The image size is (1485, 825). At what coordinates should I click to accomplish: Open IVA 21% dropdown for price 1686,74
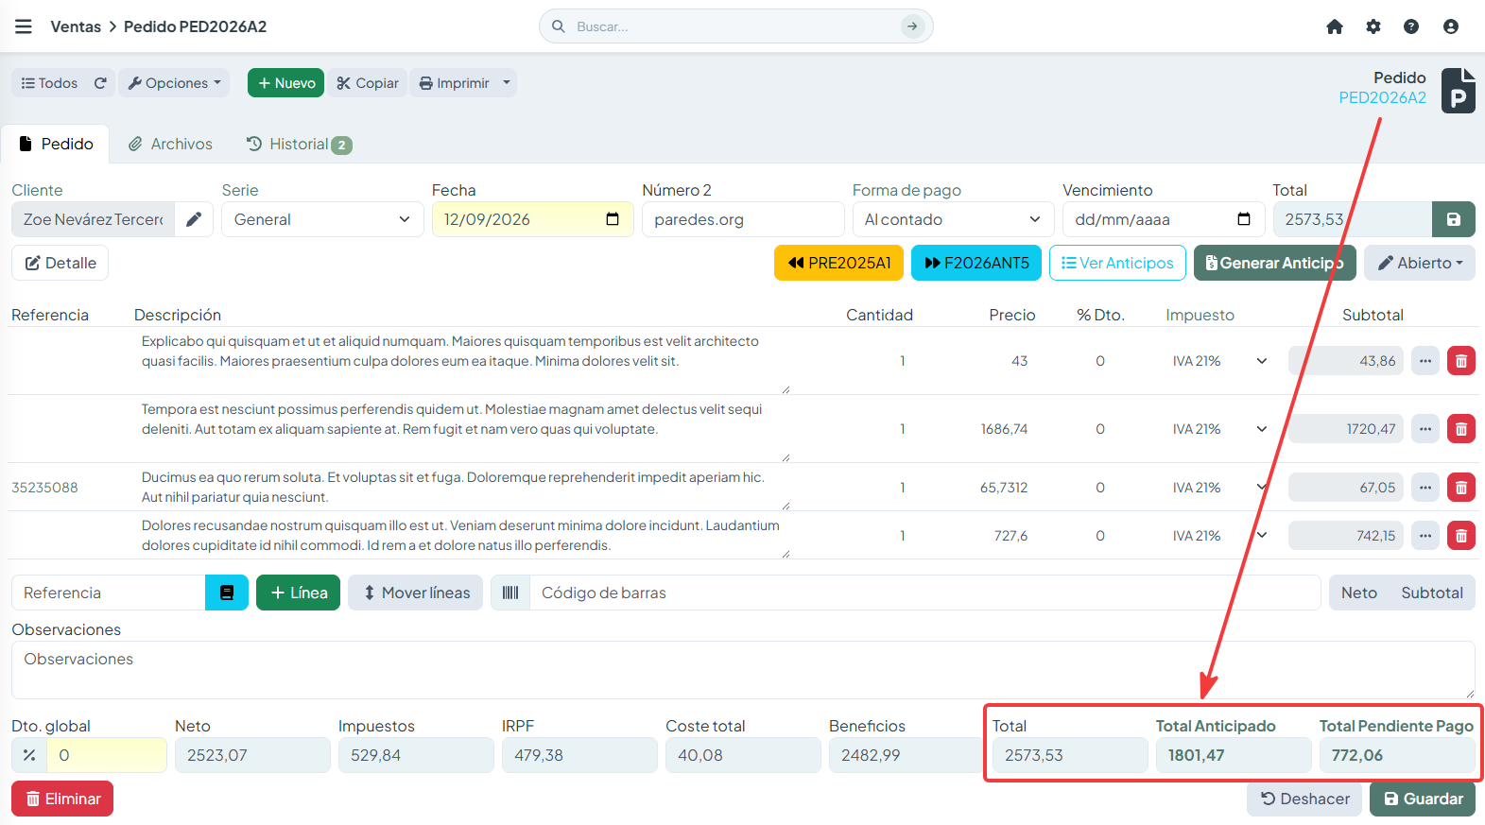[x=1219, y=429]
